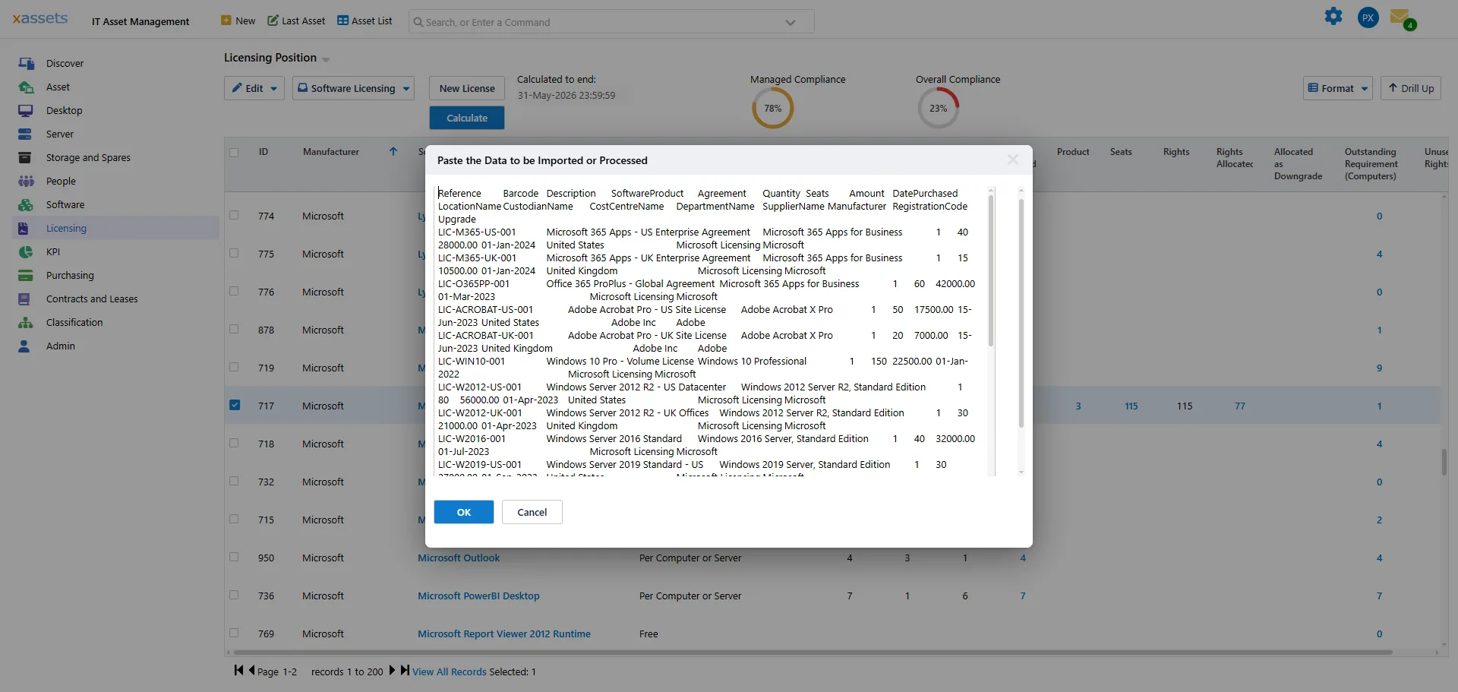Open the Discover sidebar icon
The width and height of the screenshot is (1458, 692).
(26, 64)
